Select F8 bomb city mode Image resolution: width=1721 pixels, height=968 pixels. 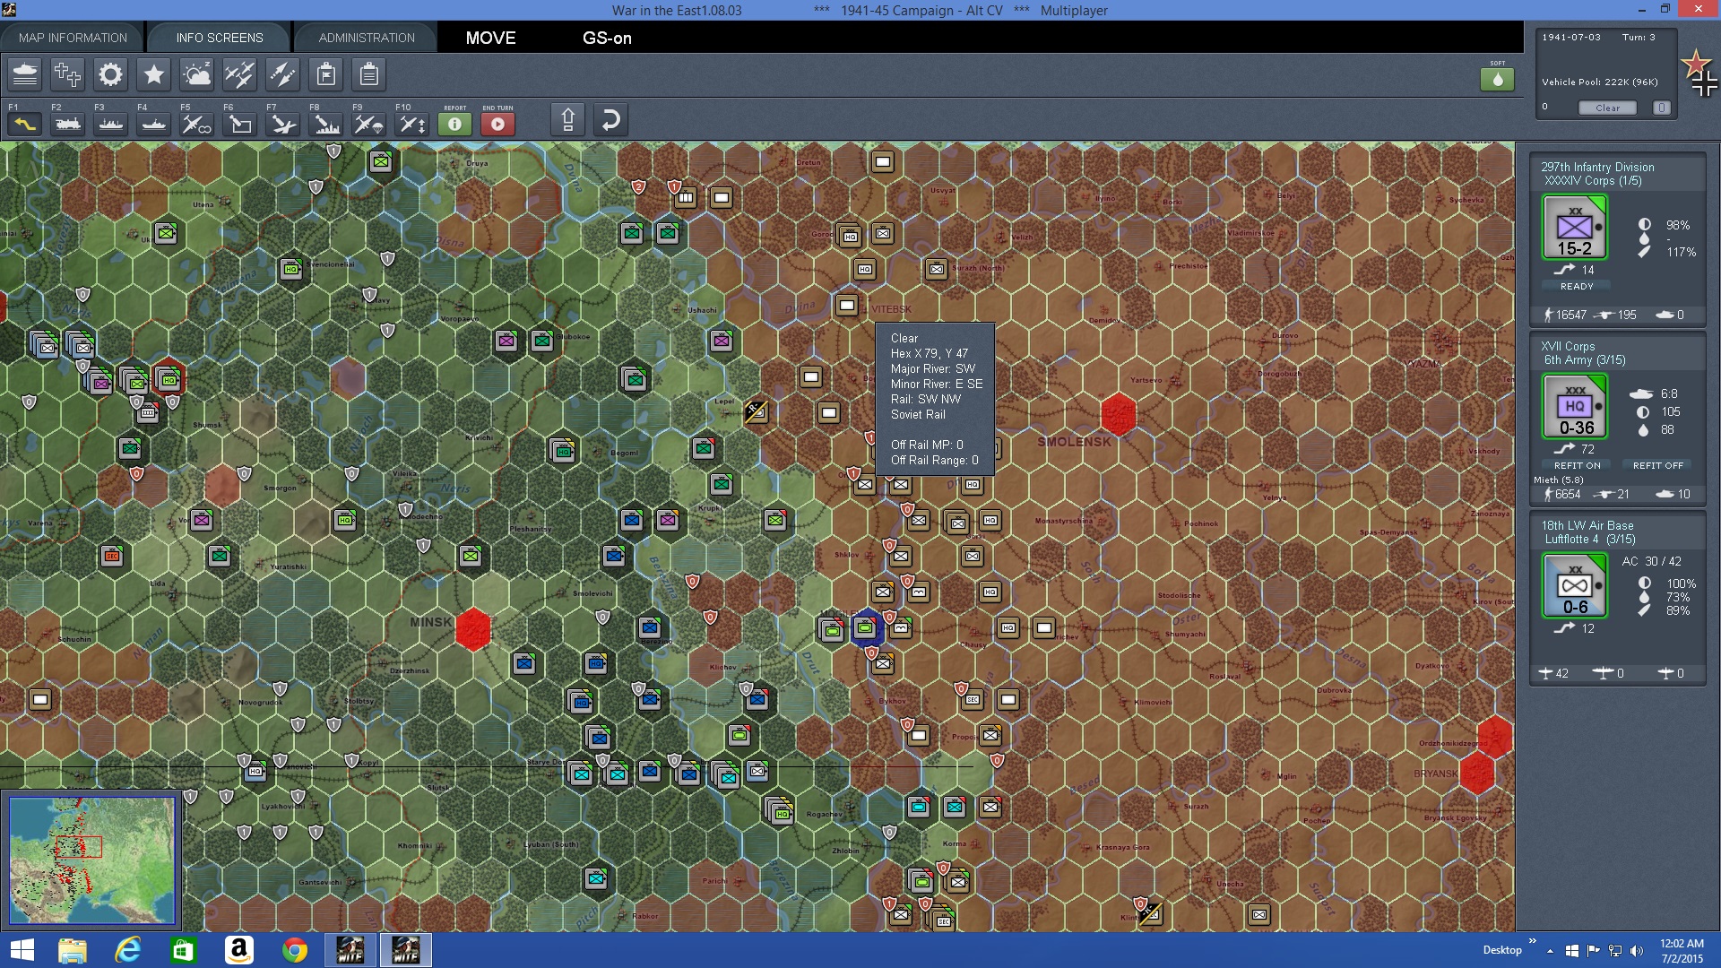326,124
